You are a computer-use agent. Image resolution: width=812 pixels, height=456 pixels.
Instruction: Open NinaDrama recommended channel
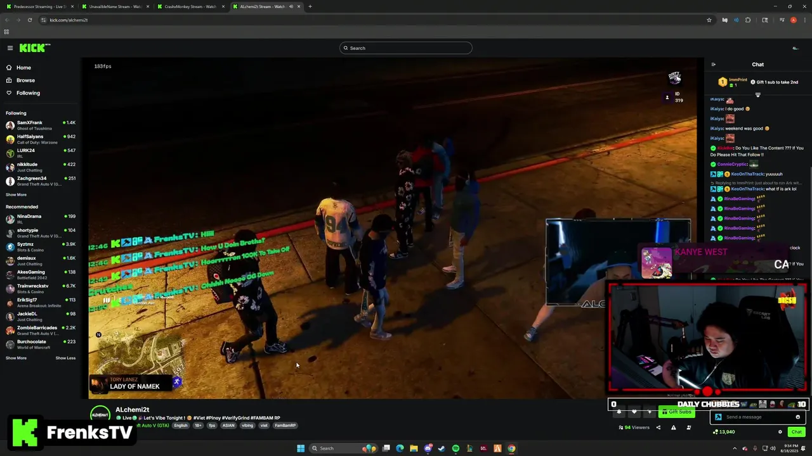pyautogui.click(x=41, y=219)
